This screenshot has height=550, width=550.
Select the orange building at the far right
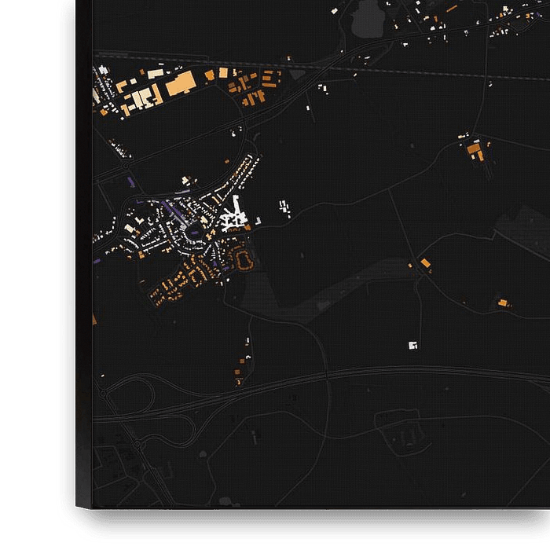pyautogui.click(x=501, y=302)
